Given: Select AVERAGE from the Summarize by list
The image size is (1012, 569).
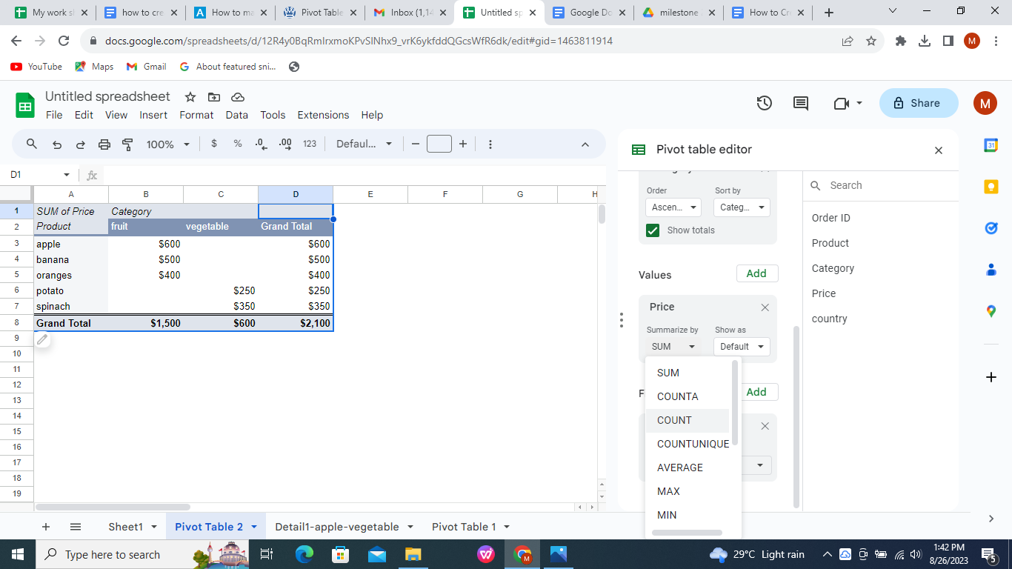Looking at the screenshot, I should coord(679,467).
